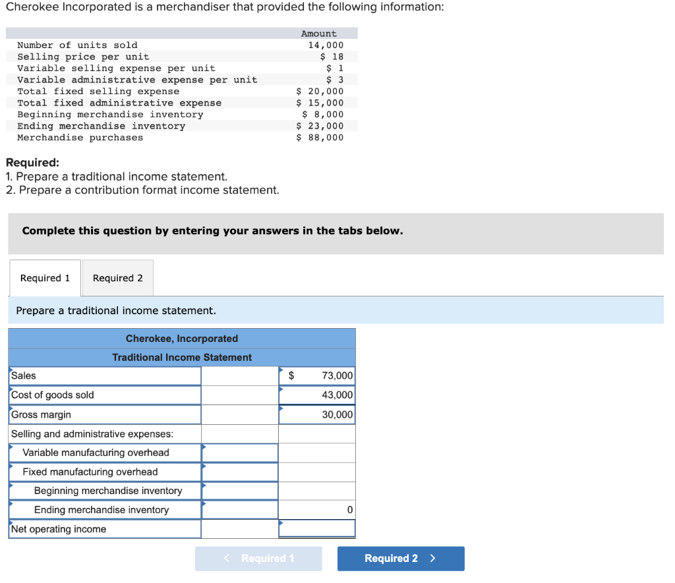
Task: Click the 'Prepare a traditional income statement.' instruction bar
Action: pyautogui.click(x=336, y=310)
